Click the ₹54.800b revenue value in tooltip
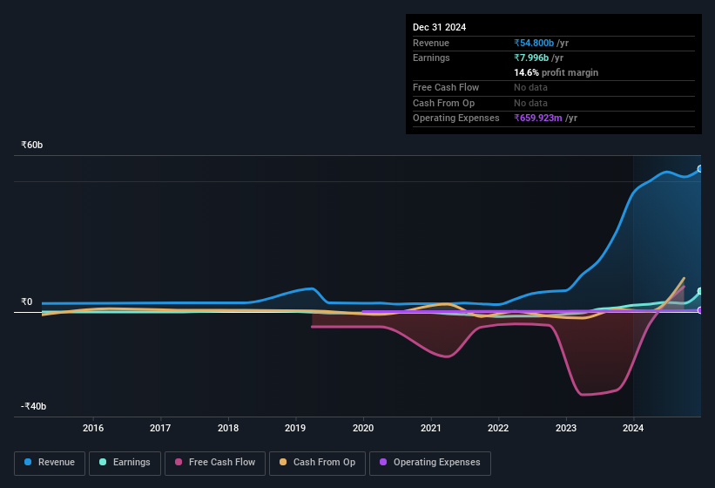This screenshot has width=715, height=488. [534, 43]
